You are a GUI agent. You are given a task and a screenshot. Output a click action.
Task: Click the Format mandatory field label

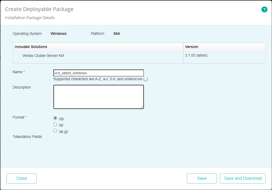coord(19,117)
